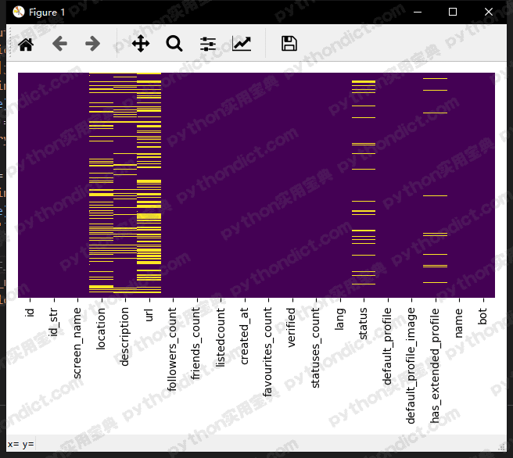Click the screen_name x-axis label
513x458 pixels.
[77, 342]
